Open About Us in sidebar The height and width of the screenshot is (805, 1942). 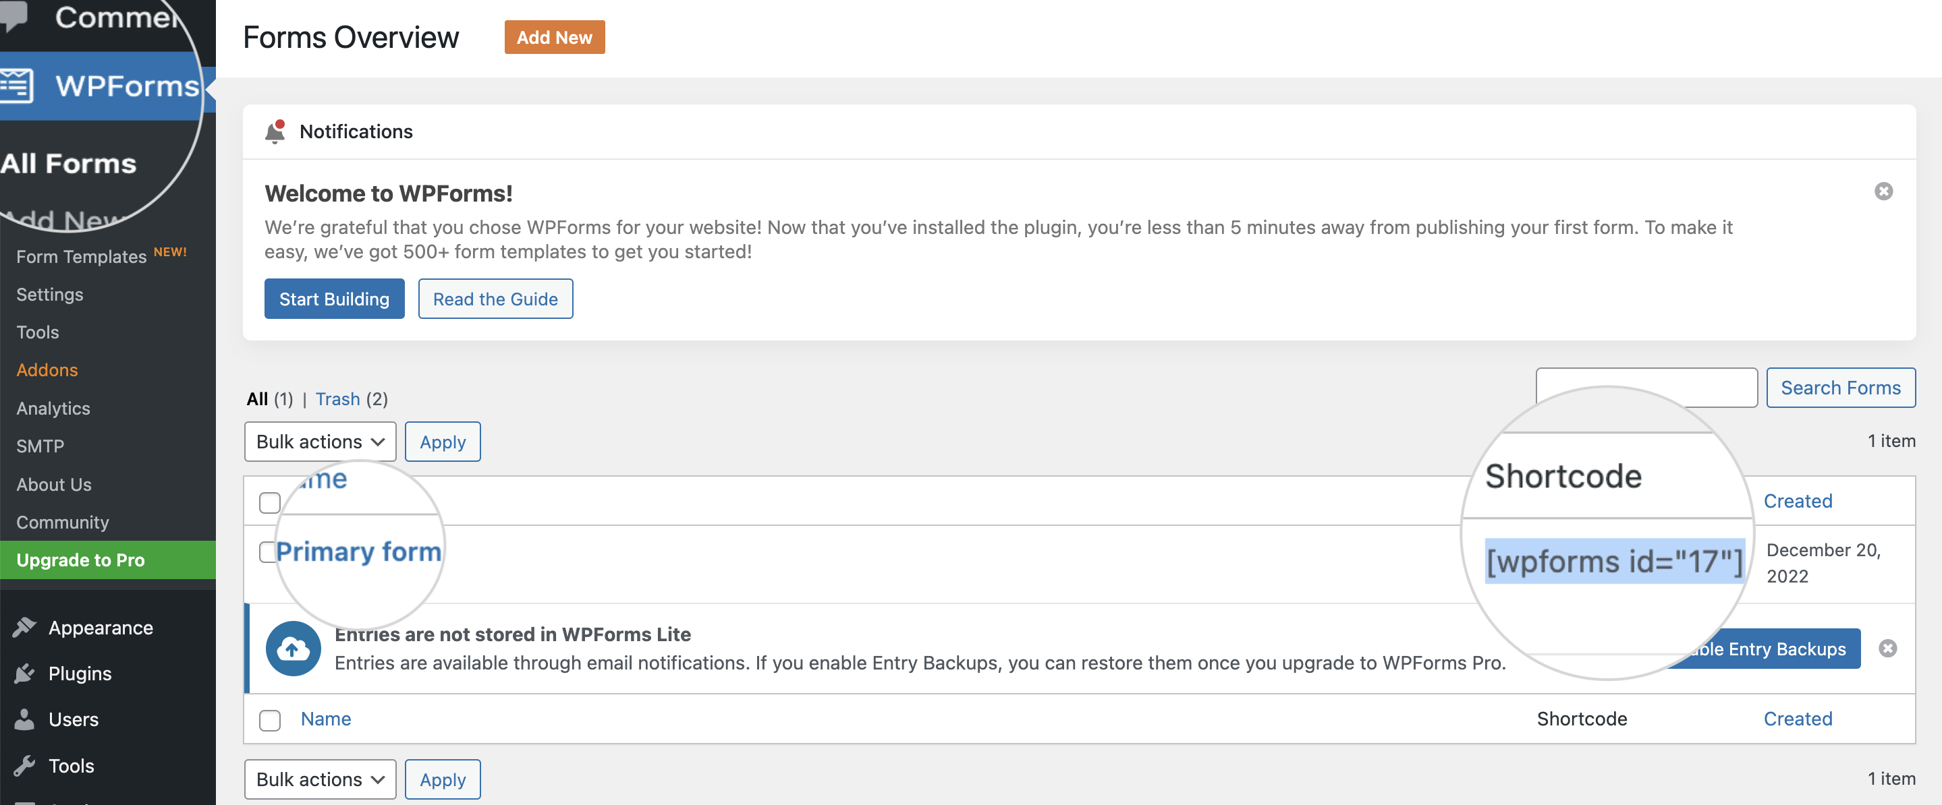(53, 484)
